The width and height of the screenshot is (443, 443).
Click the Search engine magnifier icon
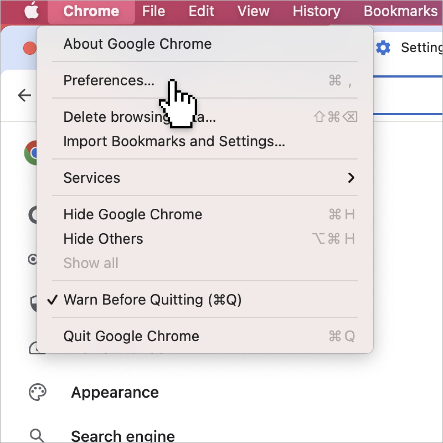37,435
